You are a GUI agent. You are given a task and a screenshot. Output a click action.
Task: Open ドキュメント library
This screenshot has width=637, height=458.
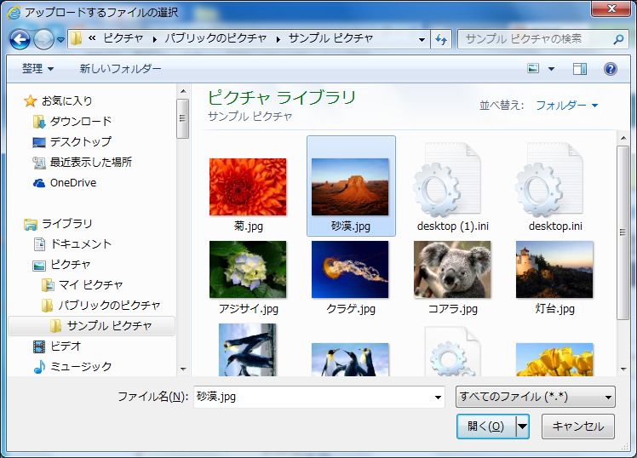click(x=80, y=243)
